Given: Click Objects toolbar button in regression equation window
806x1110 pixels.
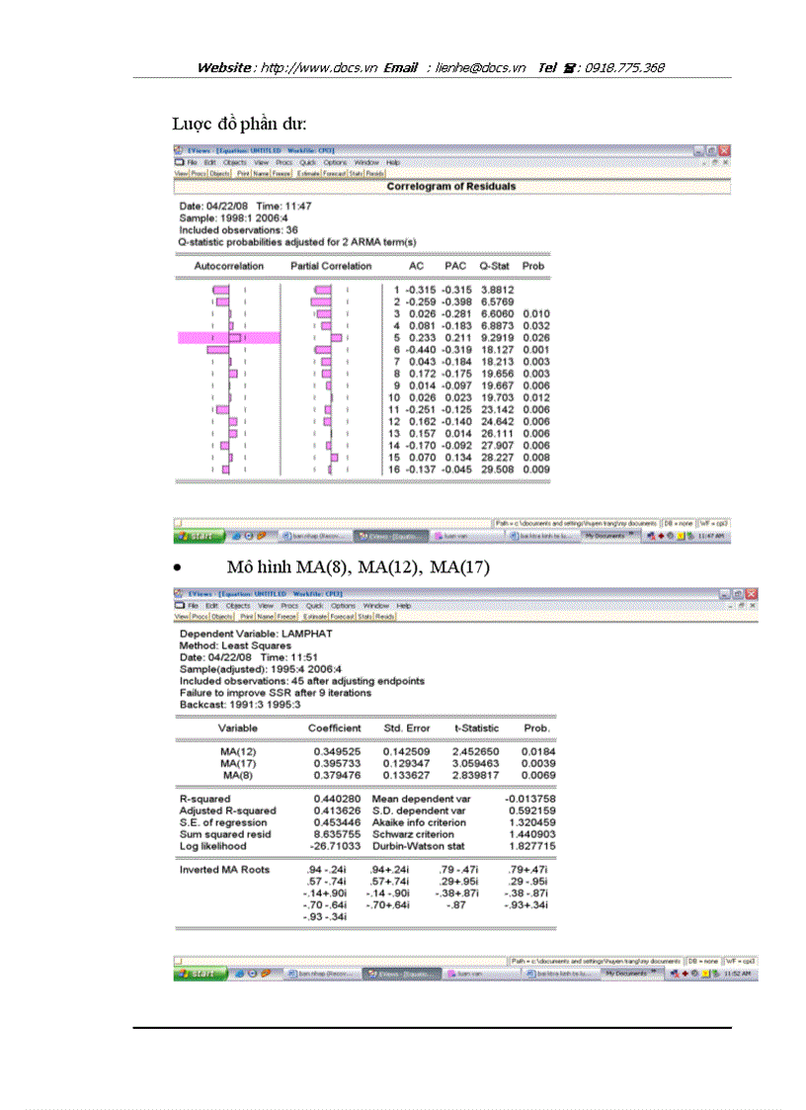Looking at the screenshot, I should 220,616.
